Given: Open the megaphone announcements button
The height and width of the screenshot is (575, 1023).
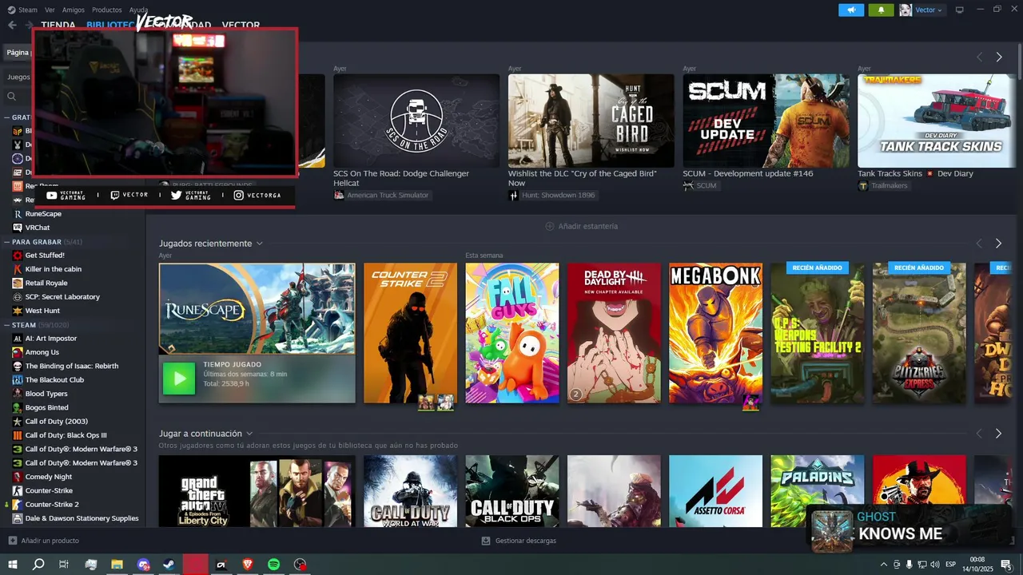Looking at the screenshot, I should tap(851, 10).
